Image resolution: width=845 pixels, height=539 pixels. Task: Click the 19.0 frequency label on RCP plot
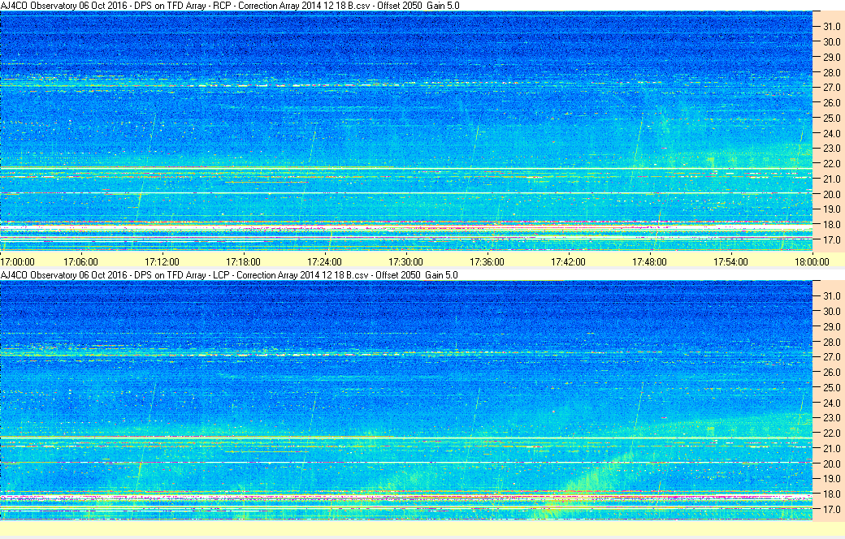point(831,209)
